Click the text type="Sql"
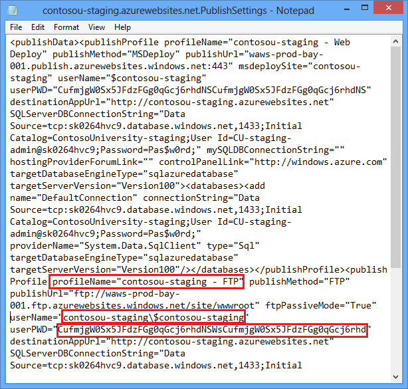 [x=233, y=246]
